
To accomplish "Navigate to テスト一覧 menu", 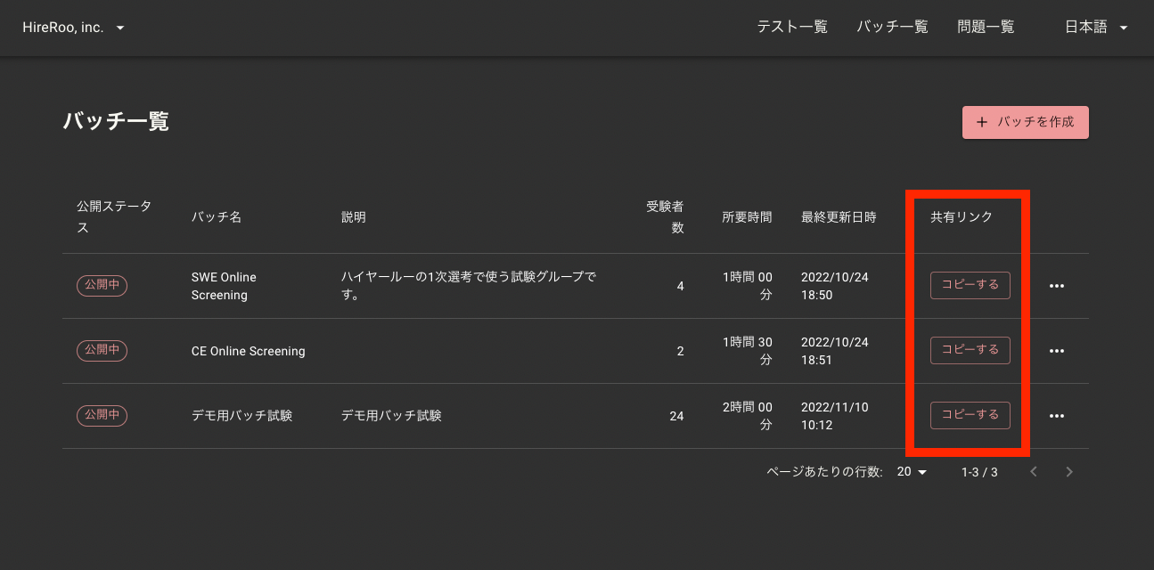I will (792, 28).
